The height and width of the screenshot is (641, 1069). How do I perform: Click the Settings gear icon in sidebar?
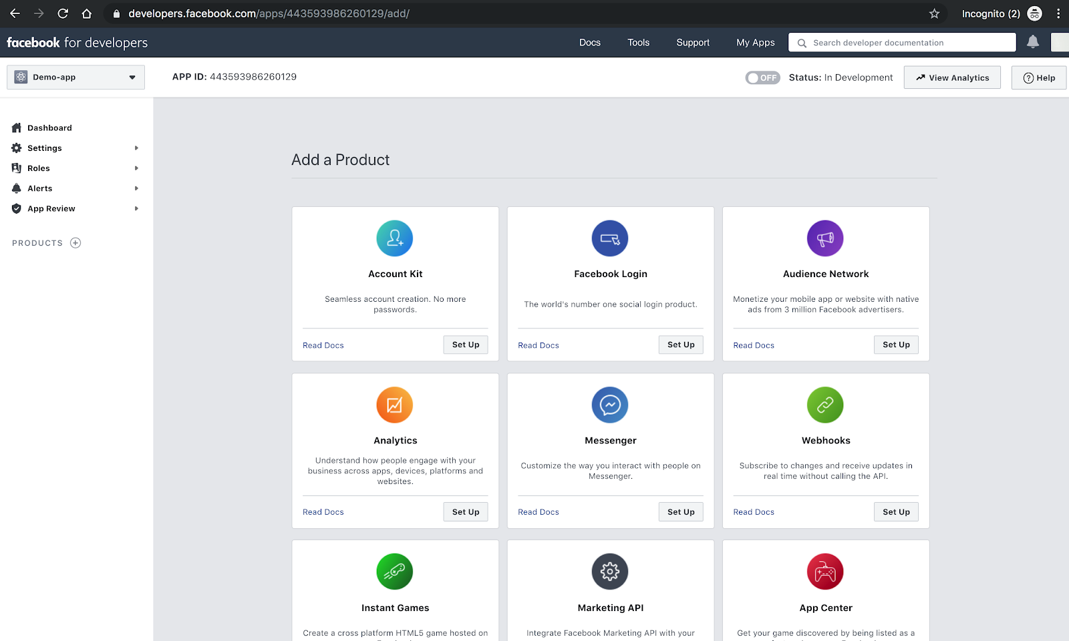click(x=17, y=148)
